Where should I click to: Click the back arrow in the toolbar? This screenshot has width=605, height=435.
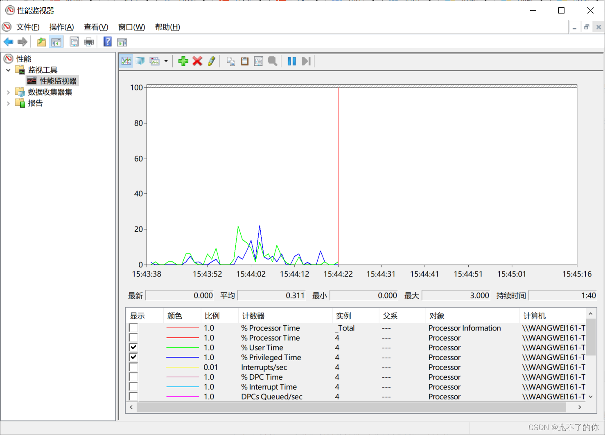(x=8, y=42)
